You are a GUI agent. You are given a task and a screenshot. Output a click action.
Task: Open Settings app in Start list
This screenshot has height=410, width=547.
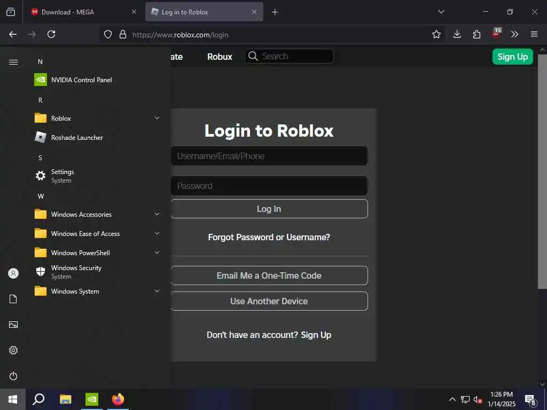click(x=98, y=176)
